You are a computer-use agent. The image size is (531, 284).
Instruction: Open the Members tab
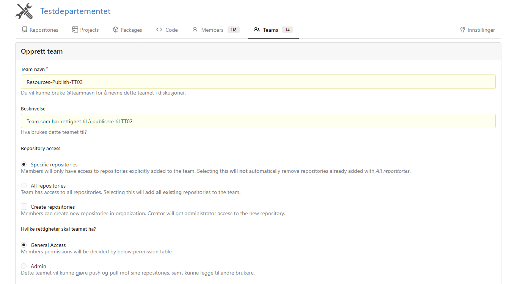tap(212, 30)
